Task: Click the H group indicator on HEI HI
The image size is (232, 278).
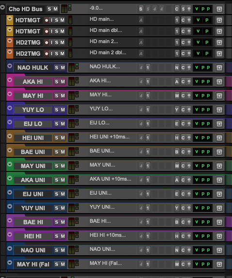Action: coord(177,236)
